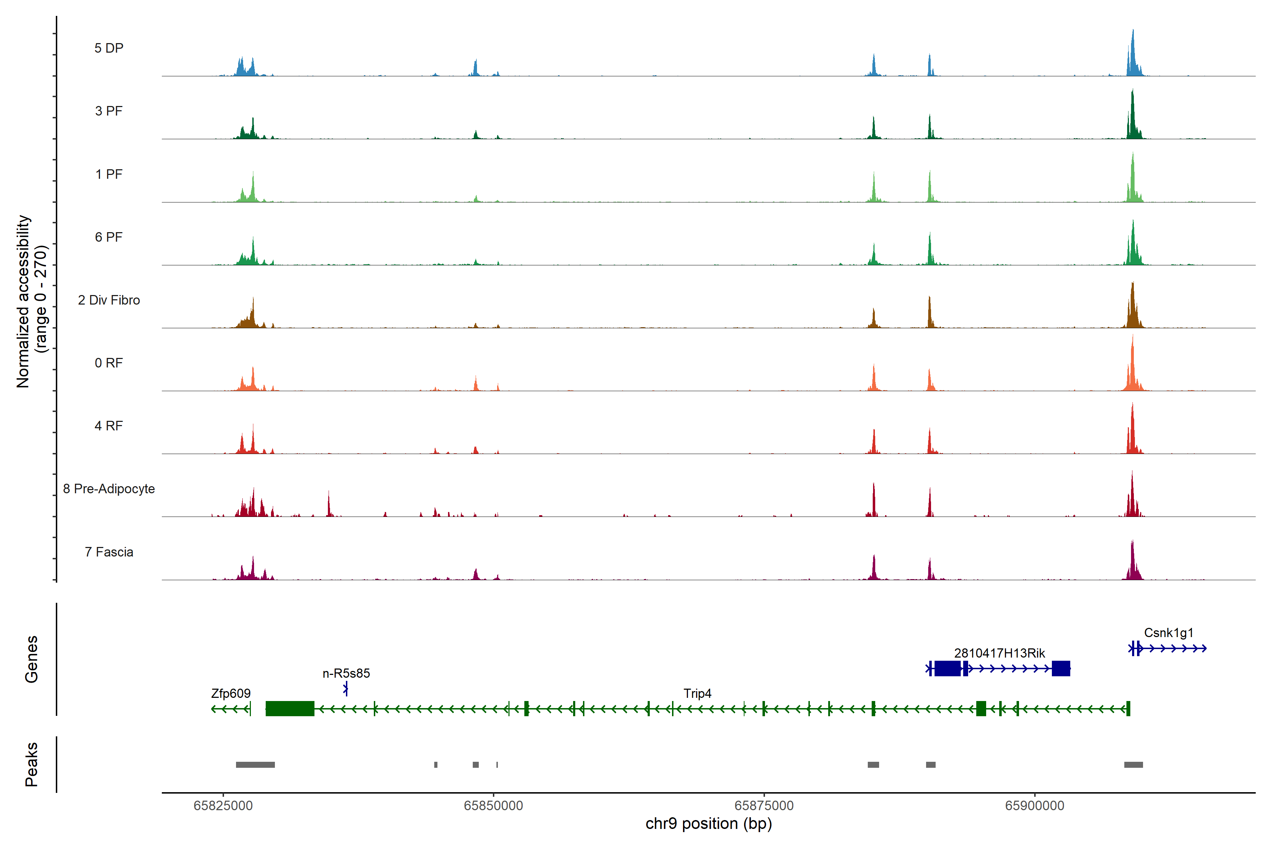
Task: Select the 2 Div Fibro track label
Action: coord(109,300)
